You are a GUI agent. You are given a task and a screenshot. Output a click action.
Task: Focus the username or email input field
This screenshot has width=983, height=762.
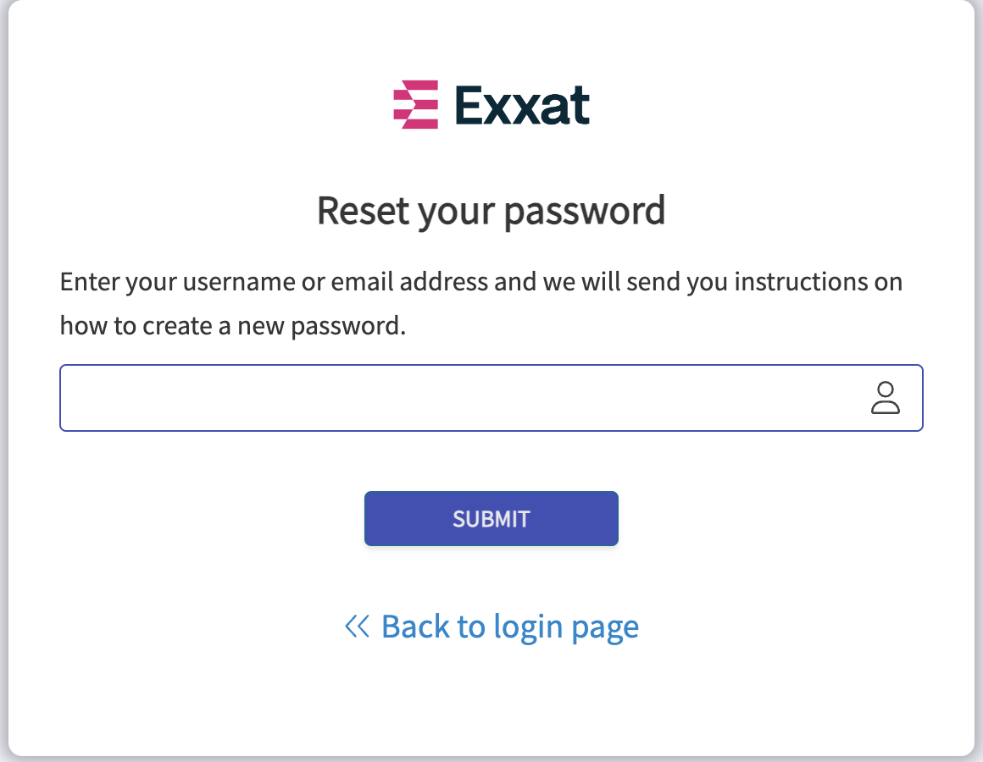click(491, 398)
